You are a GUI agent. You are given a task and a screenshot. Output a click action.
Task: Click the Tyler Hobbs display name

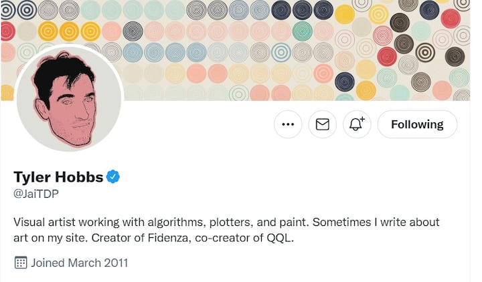[x=58, y=177]
